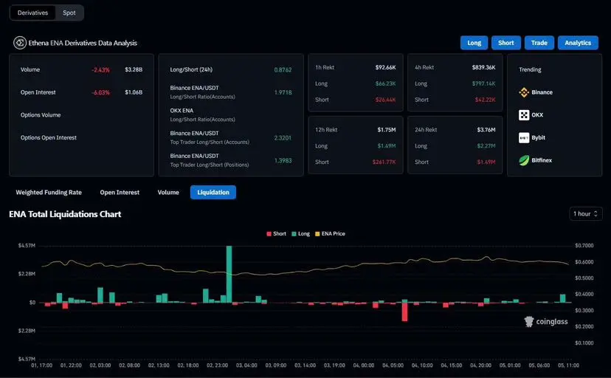611x378 pixels.
Task: Select the Open Interest chart tab
Action: [120, 192]
